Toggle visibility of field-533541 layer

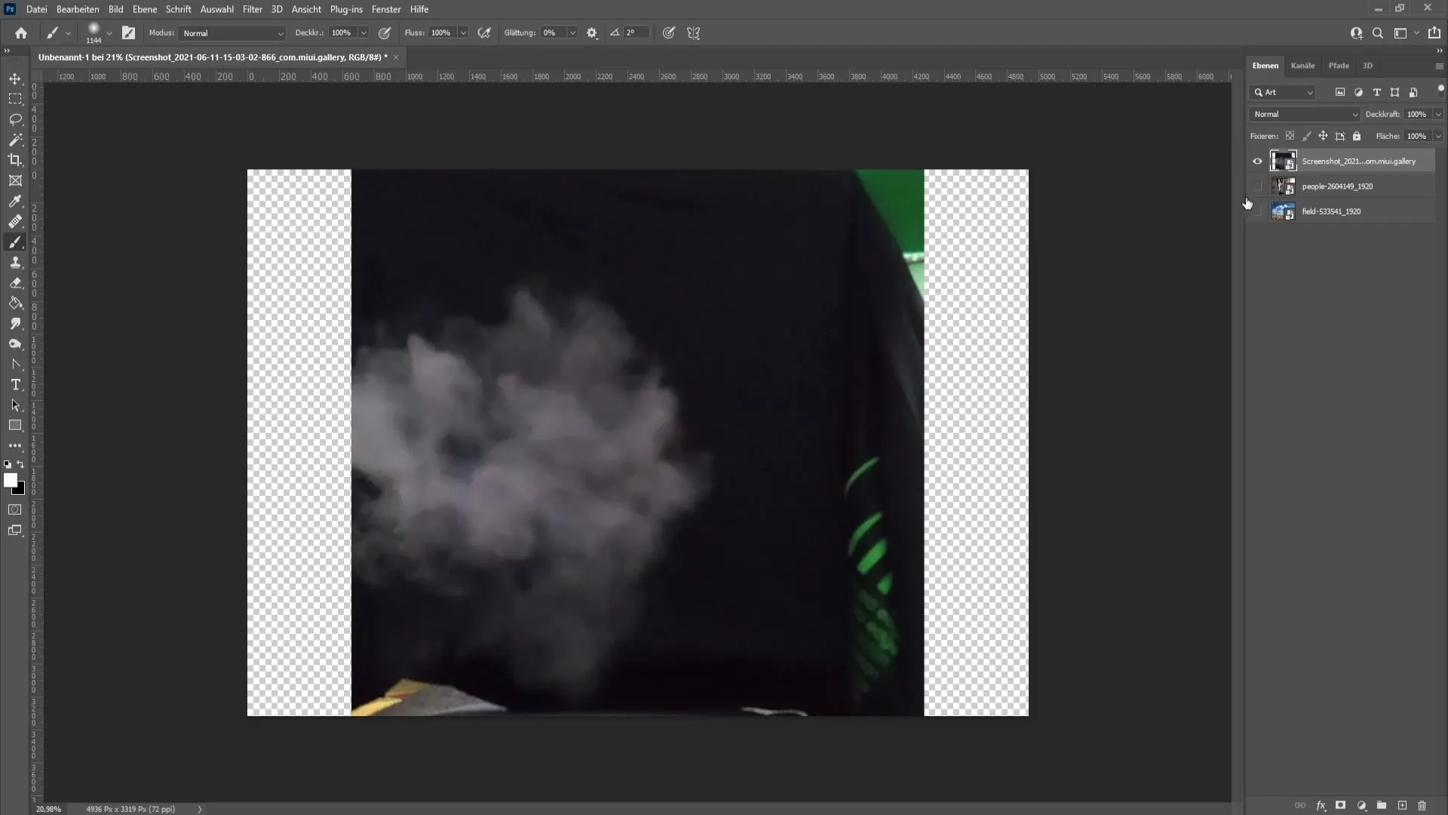pyautogui.click(x=1257, y=211)
